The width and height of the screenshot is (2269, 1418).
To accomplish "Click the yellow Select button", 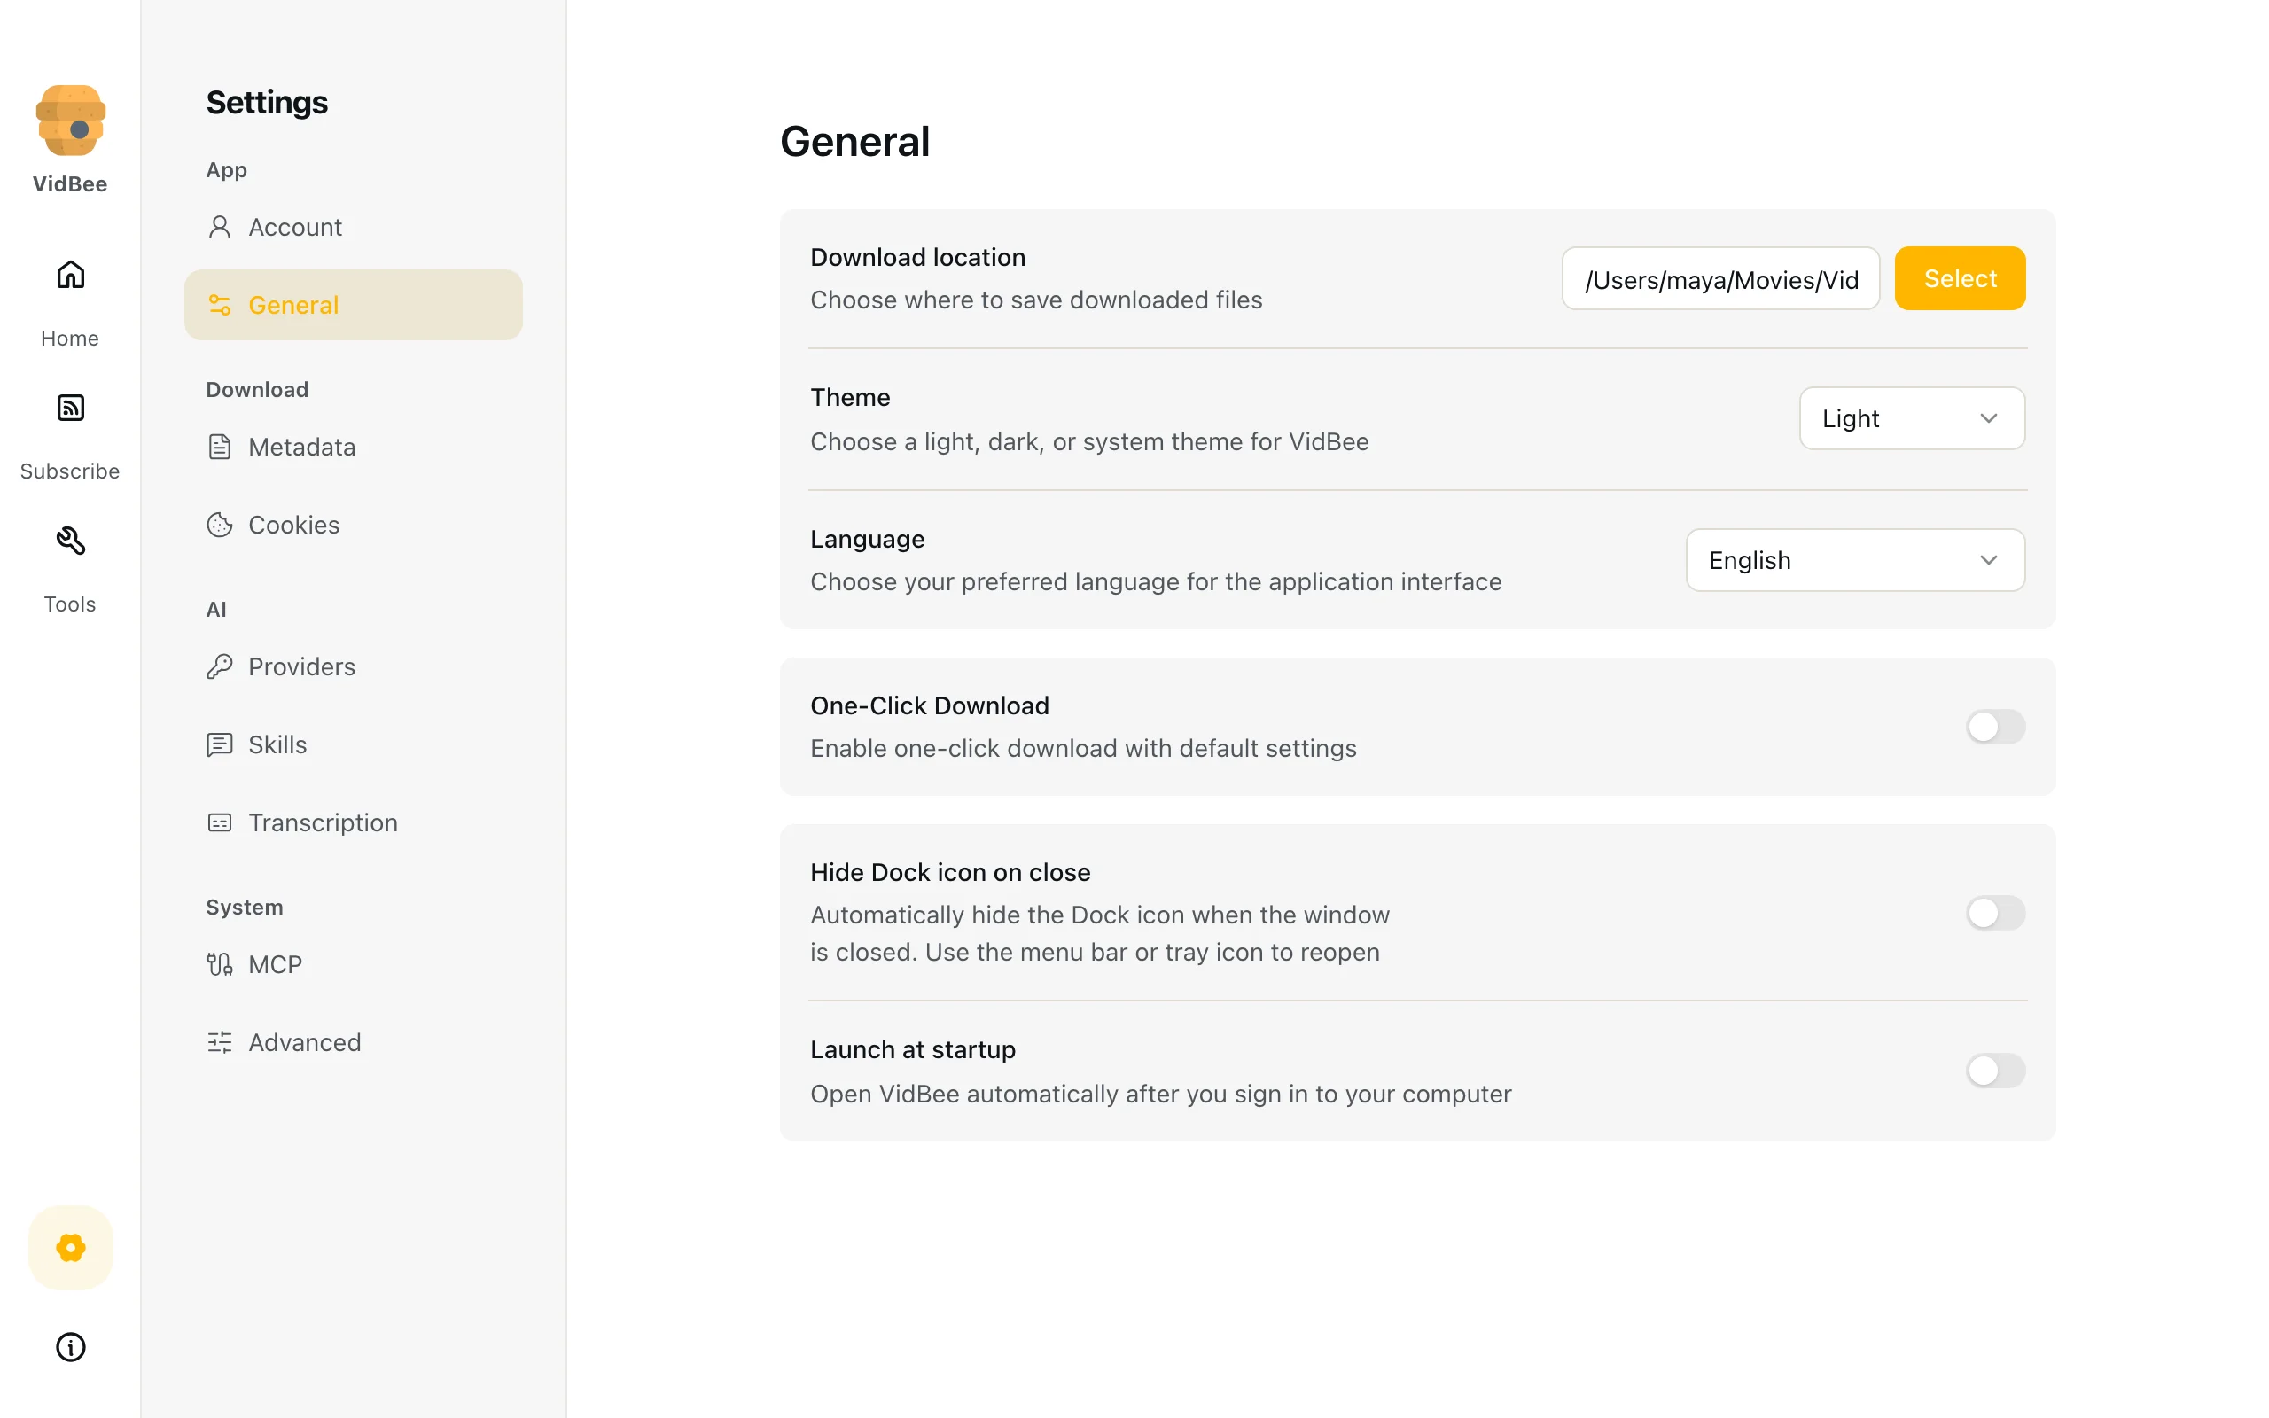I will click(x=1960, y=278).
